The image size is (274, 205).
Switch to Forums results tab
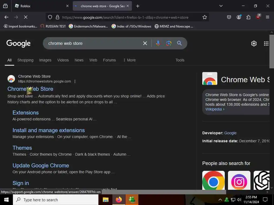[109, 60]
